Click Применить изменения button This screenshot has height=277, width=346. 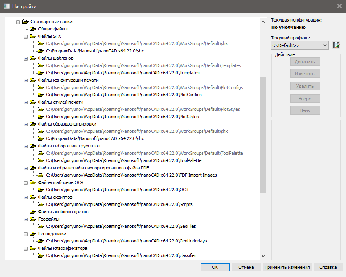point(287,267)
